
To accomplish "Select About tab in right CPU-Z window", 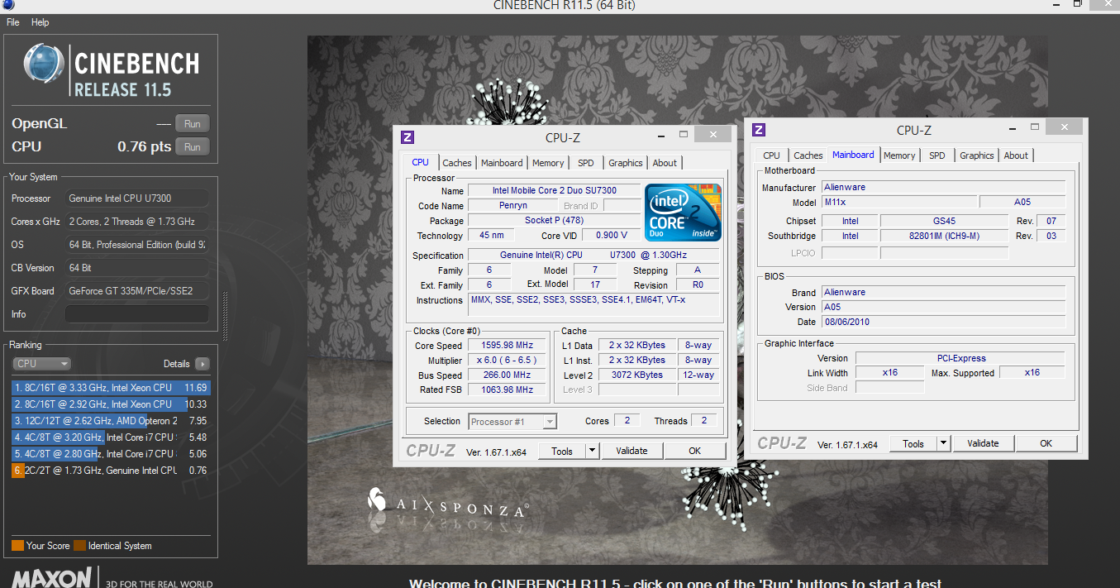I will point(1016,155).
